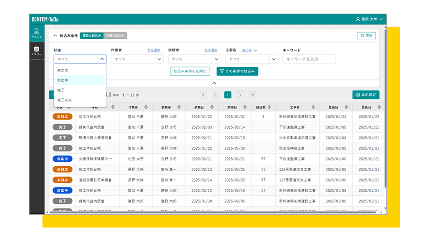The height and width of the screenshot is (241, 429).
Task: Sort by 更新日 column arrows
Action: click(379, 107)
